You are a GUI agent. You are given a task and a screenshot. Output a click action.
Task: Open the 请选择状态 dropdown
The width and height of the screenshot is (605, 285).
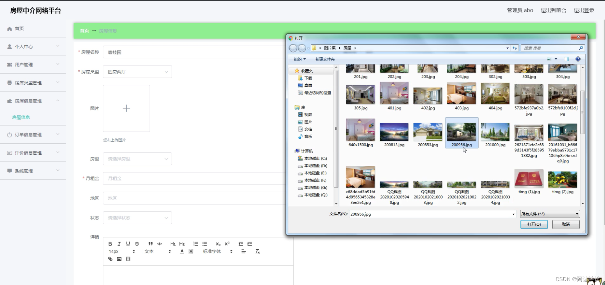[138, 218]
